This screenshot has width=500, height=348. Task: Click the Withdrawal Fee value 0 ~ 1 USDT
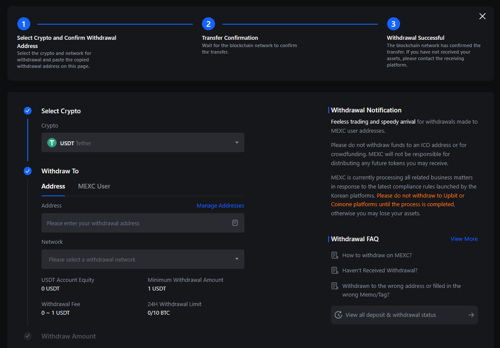tap(55, 313)
